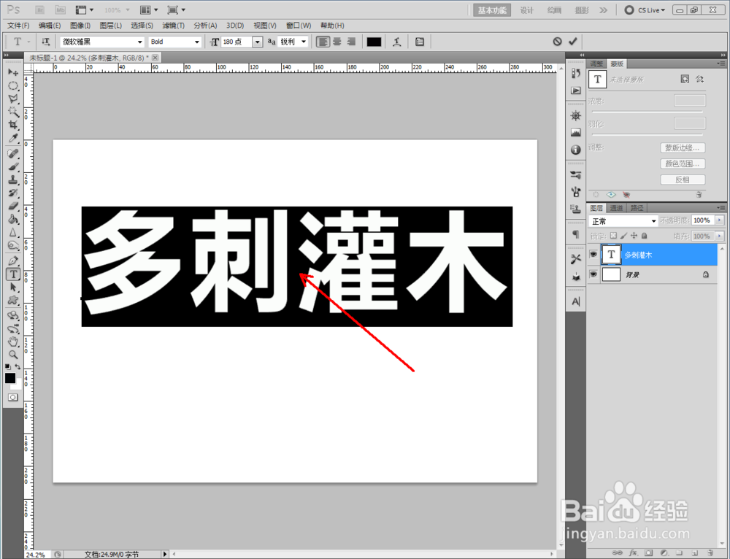This screenshot has height=559, width=730.
Task: Select the Brush tool
Action: click(x=13, y=166)
